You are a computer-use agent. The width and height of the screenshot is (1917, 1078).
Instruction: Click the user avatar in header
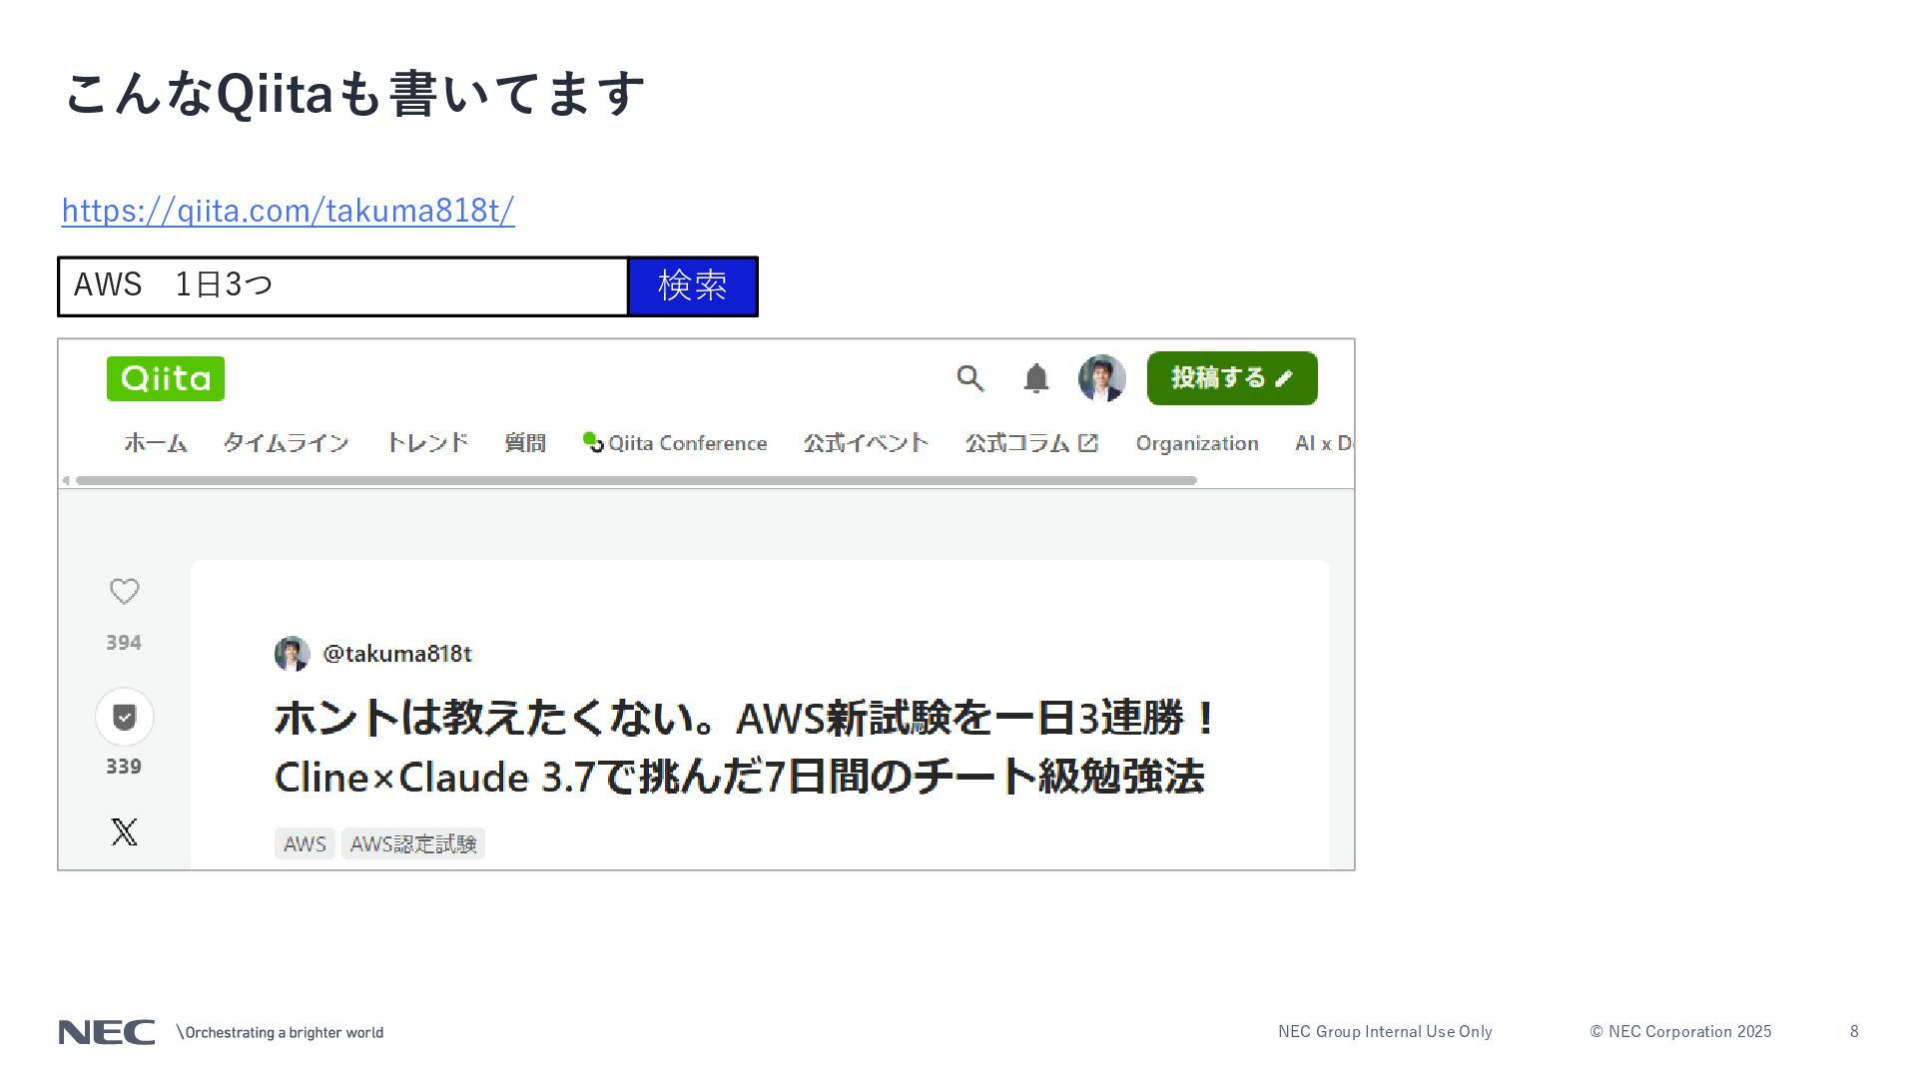[x=1101, y=378]
